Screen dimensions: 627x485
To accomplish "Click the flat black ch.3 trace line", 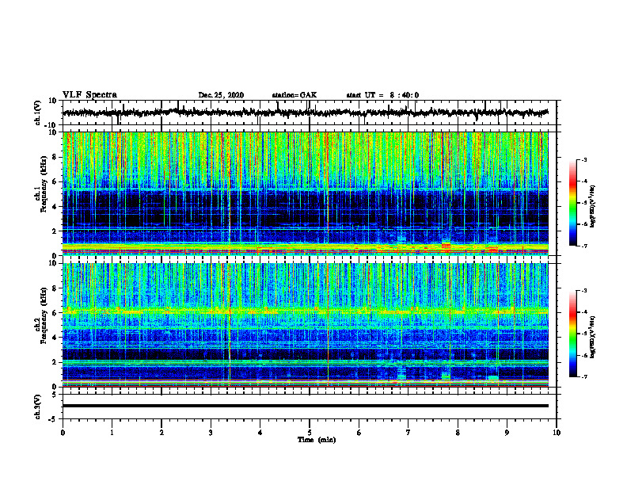I will (x=306, y=406).
